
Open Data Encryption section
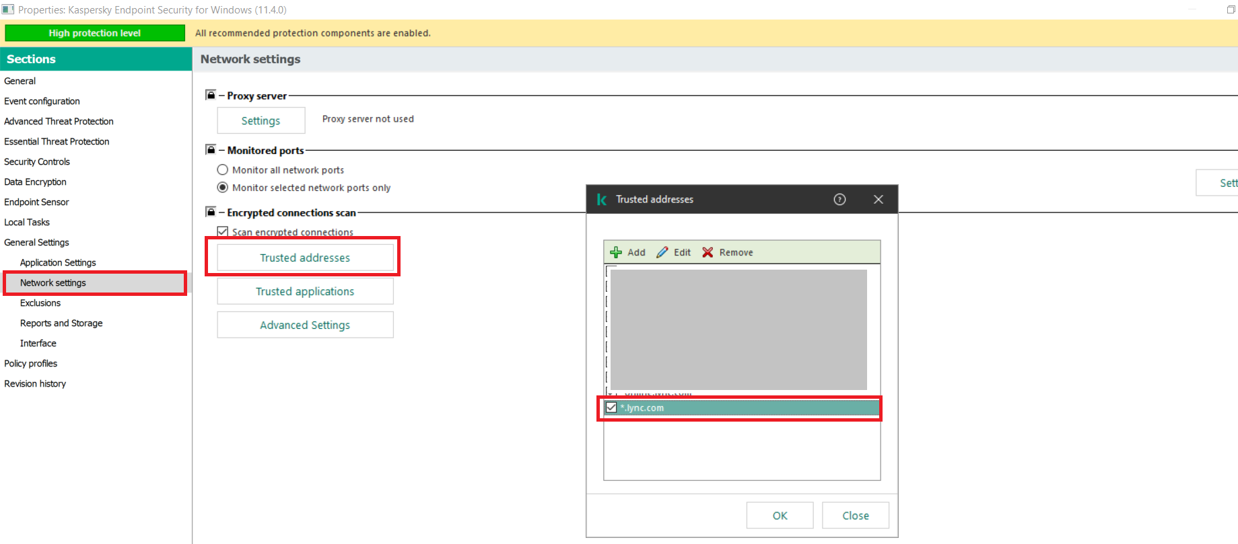coord(35,182)
